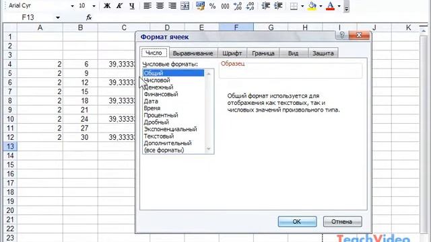Select Общий number format

pyautogui.click(x=174, y=73)
